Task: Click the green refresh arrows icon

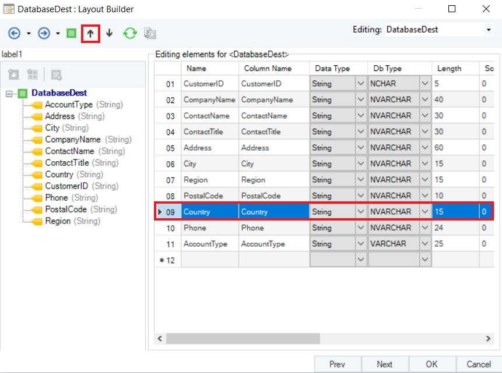Action: [x=130, y=33]
